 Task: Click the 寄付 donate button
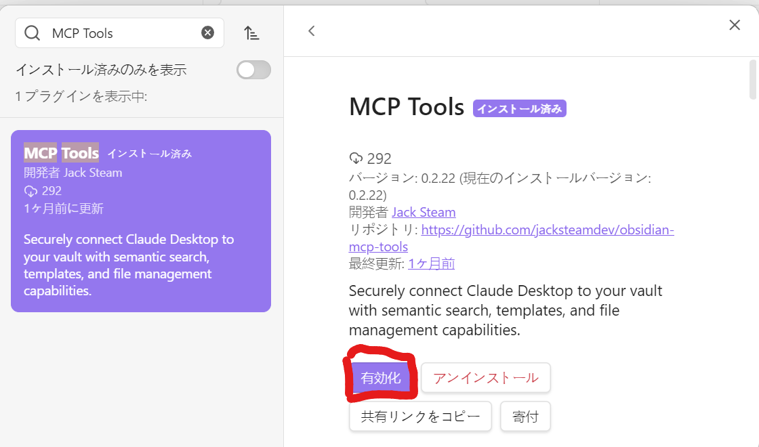click(525, 416)
